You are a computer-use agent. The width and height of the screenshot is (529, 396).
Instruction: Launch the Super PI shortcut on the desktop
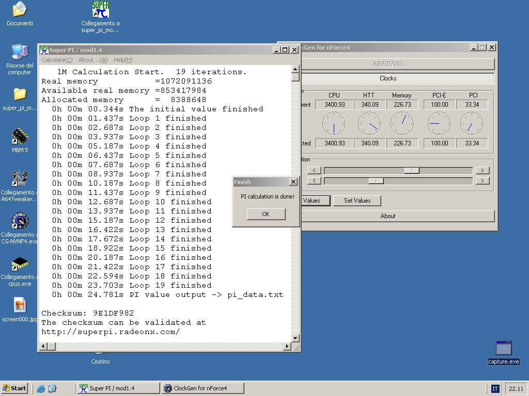pyautogui.click(x=100, y=9)
